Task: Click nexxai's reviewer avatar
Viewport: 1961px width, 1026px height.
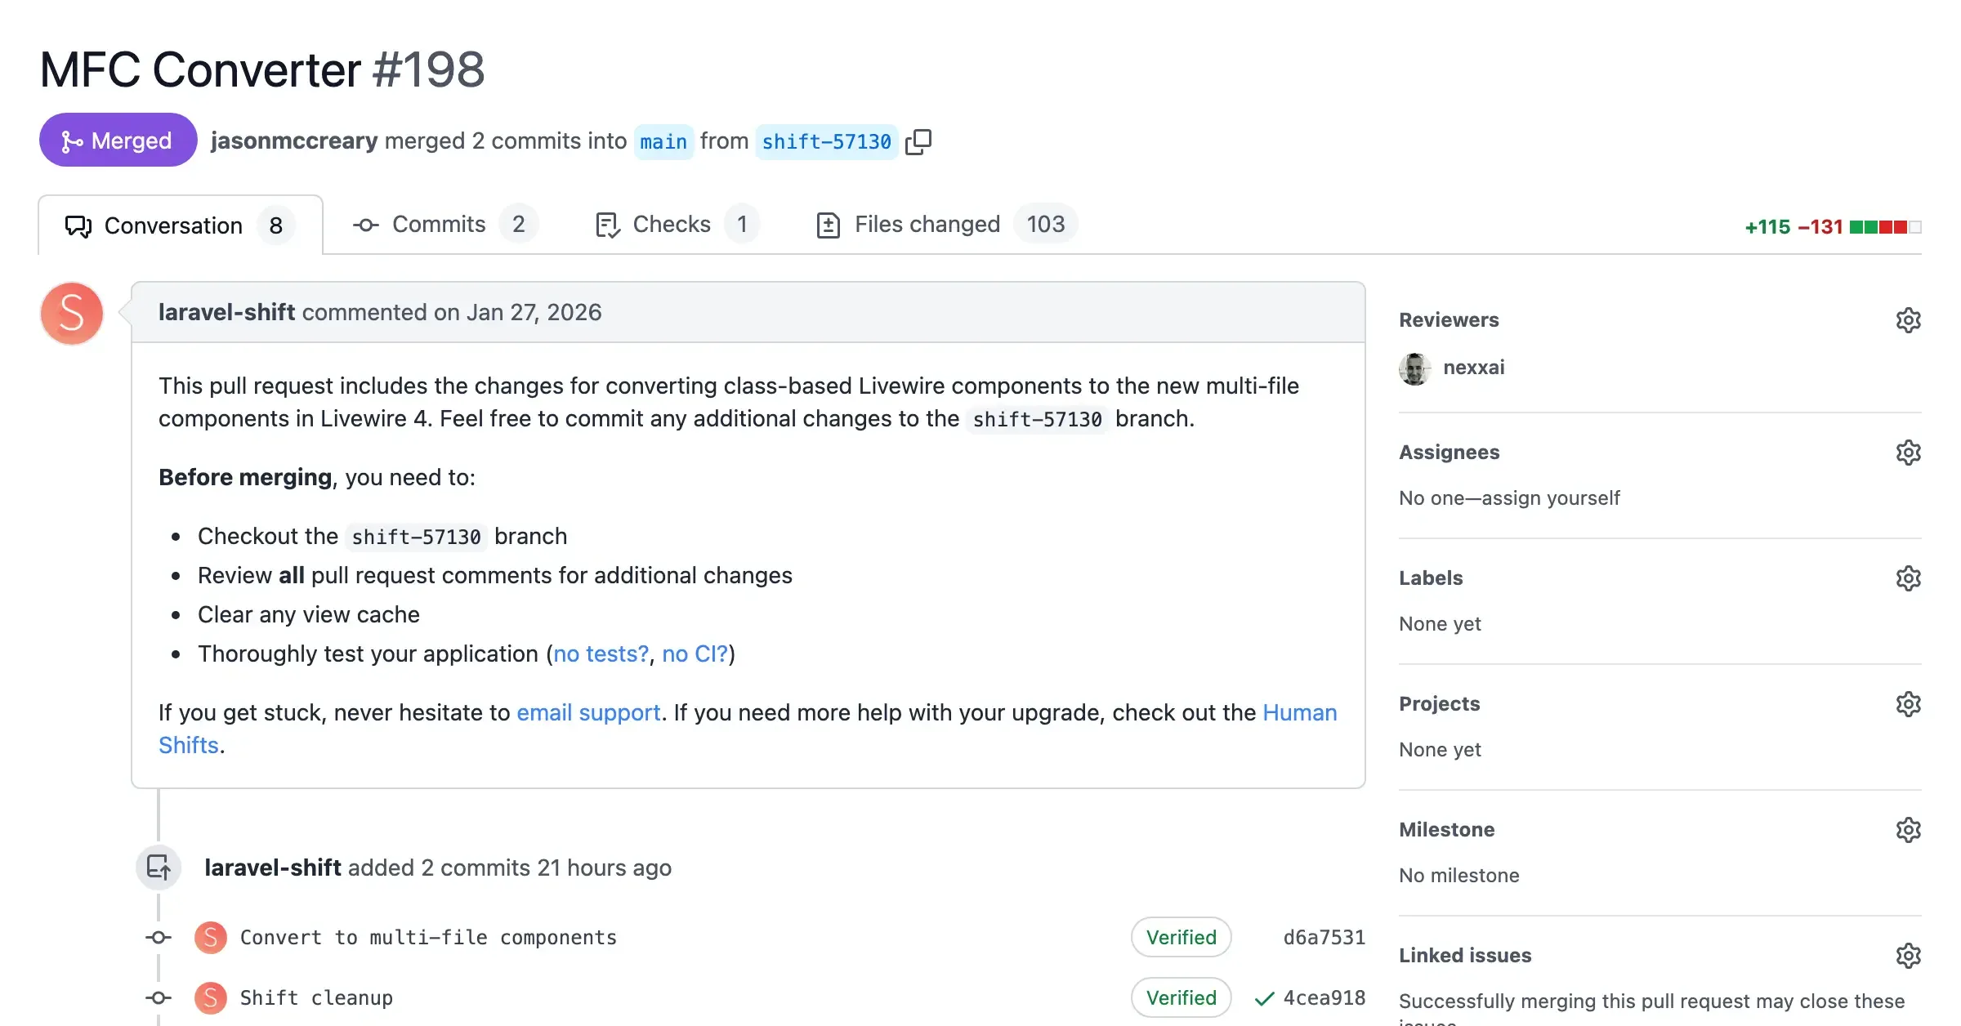Action: [x=1414, y=368]
